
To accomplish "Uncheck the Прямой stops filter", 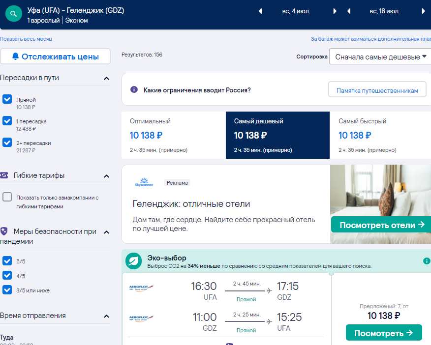I will [7, 99].
